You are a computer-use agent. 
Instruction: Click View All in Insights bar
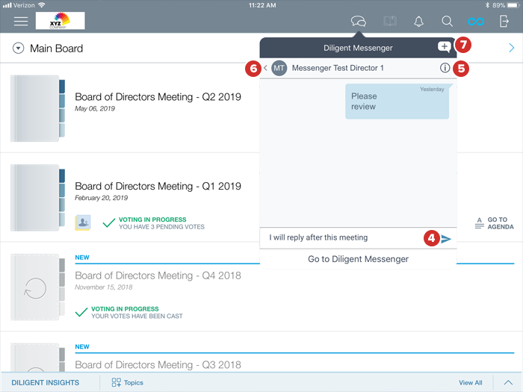(470, 382)
